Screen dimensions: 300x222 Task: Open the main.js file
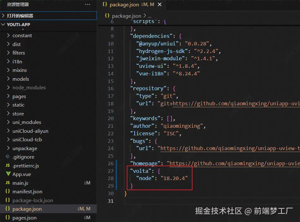click(x=20, y=183)
